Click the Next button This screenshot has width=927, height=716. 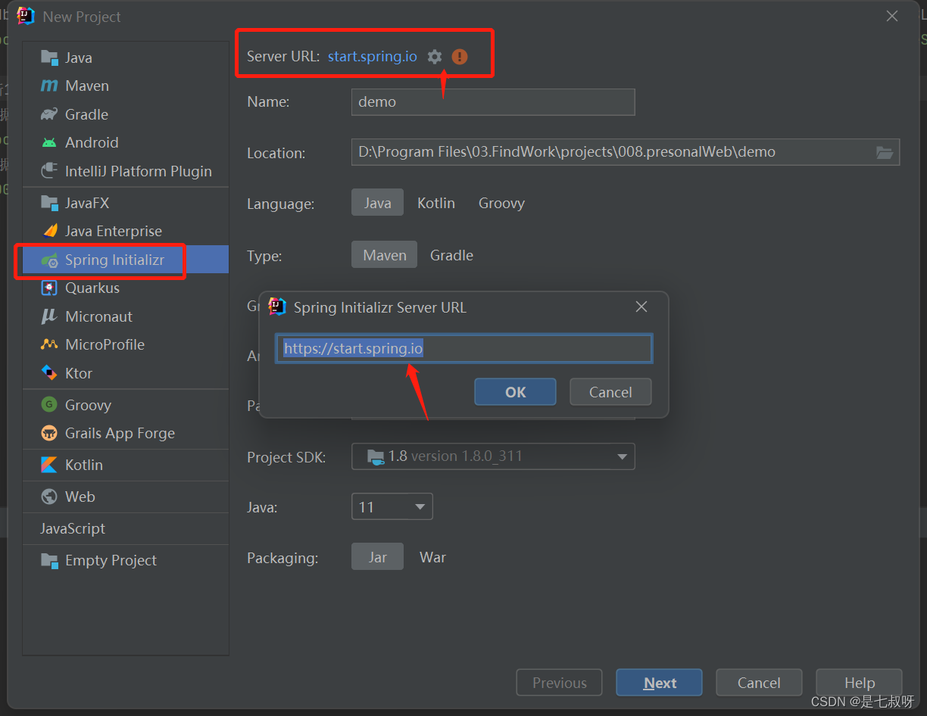[660, 683]
